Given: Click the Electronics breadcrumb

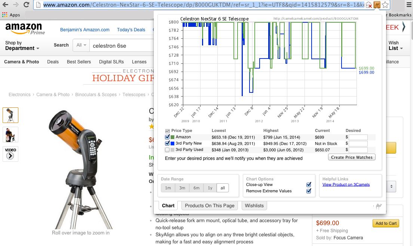Looking at the screenshot, I should point(19,95).
